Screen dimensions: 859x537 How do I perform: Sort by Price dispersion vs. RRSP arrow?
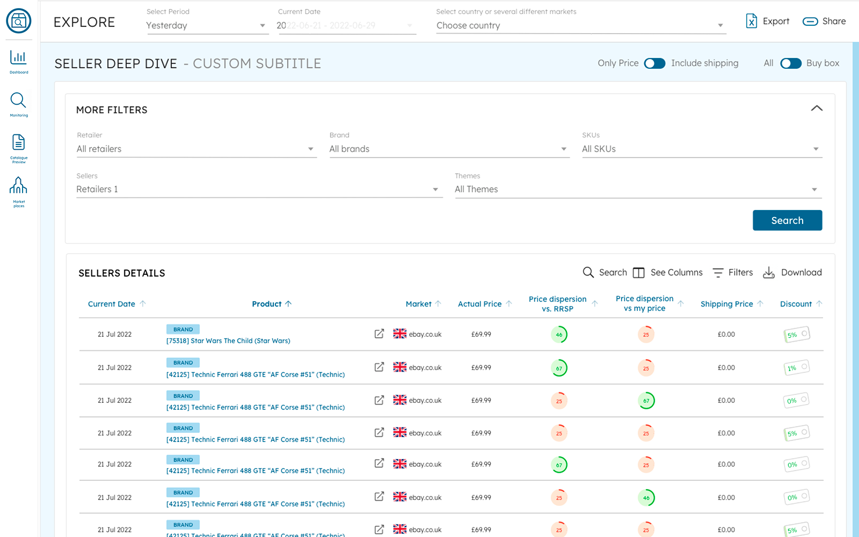coord(595,304)
